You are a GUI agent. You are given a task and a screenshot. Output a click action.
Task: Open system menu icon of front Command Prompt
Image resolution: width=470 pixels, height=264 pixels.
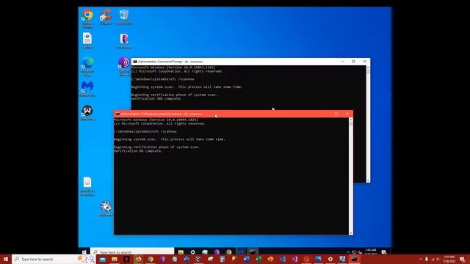click(117, 114)
